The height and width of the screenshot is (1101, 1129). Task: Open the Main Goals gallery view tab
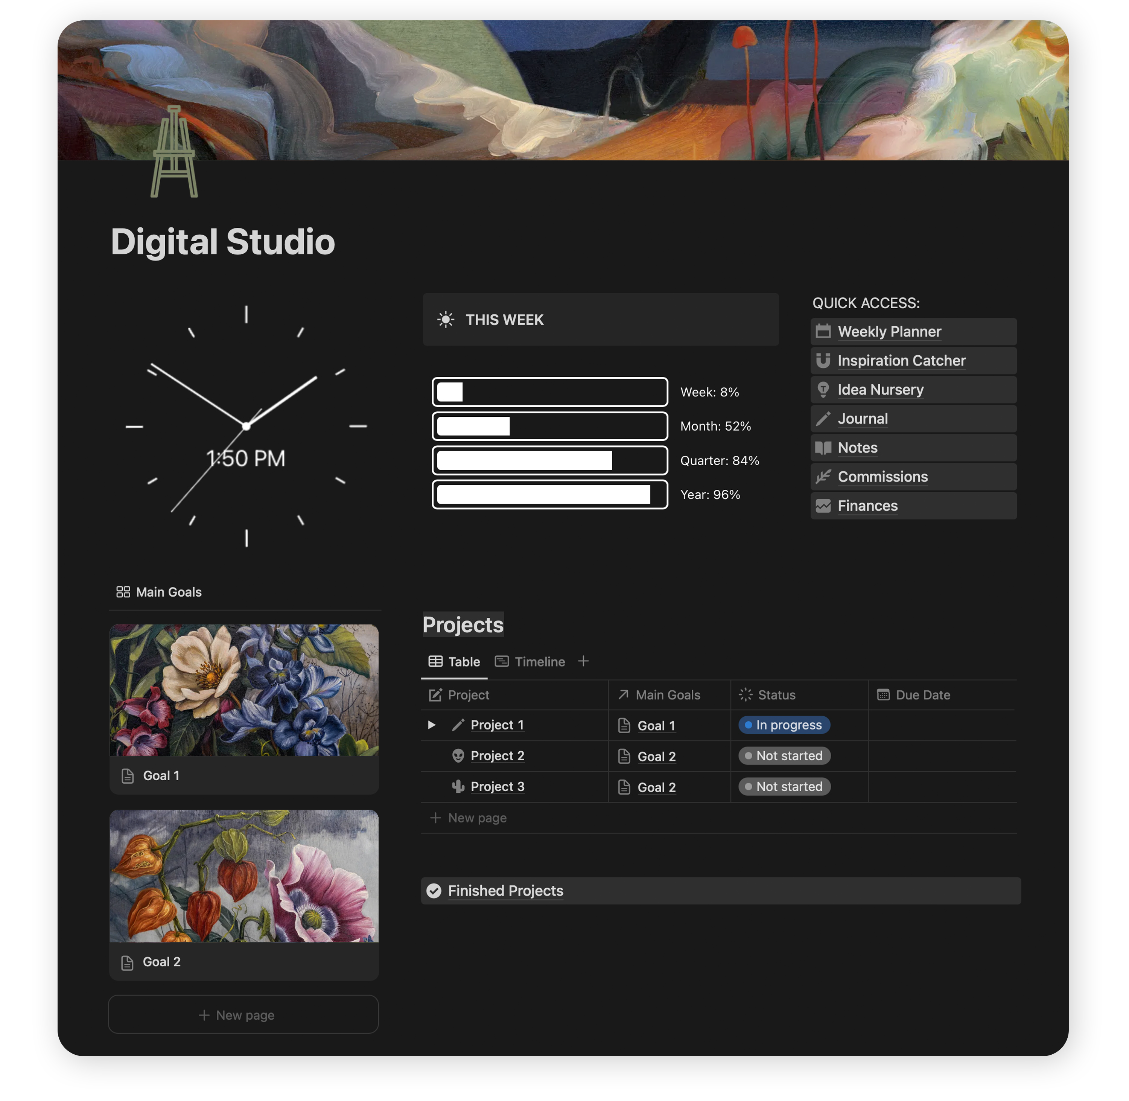pyautogui.click(x=159, y=592)
